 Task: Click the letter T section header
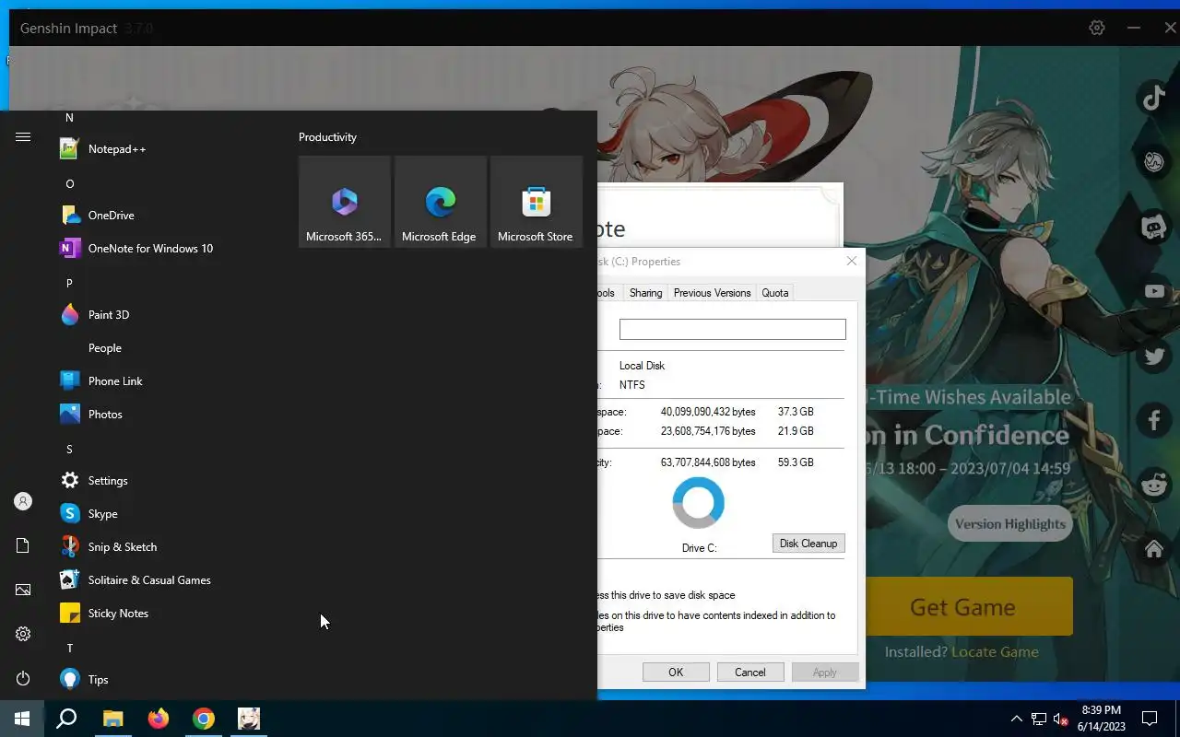point(69,649)
